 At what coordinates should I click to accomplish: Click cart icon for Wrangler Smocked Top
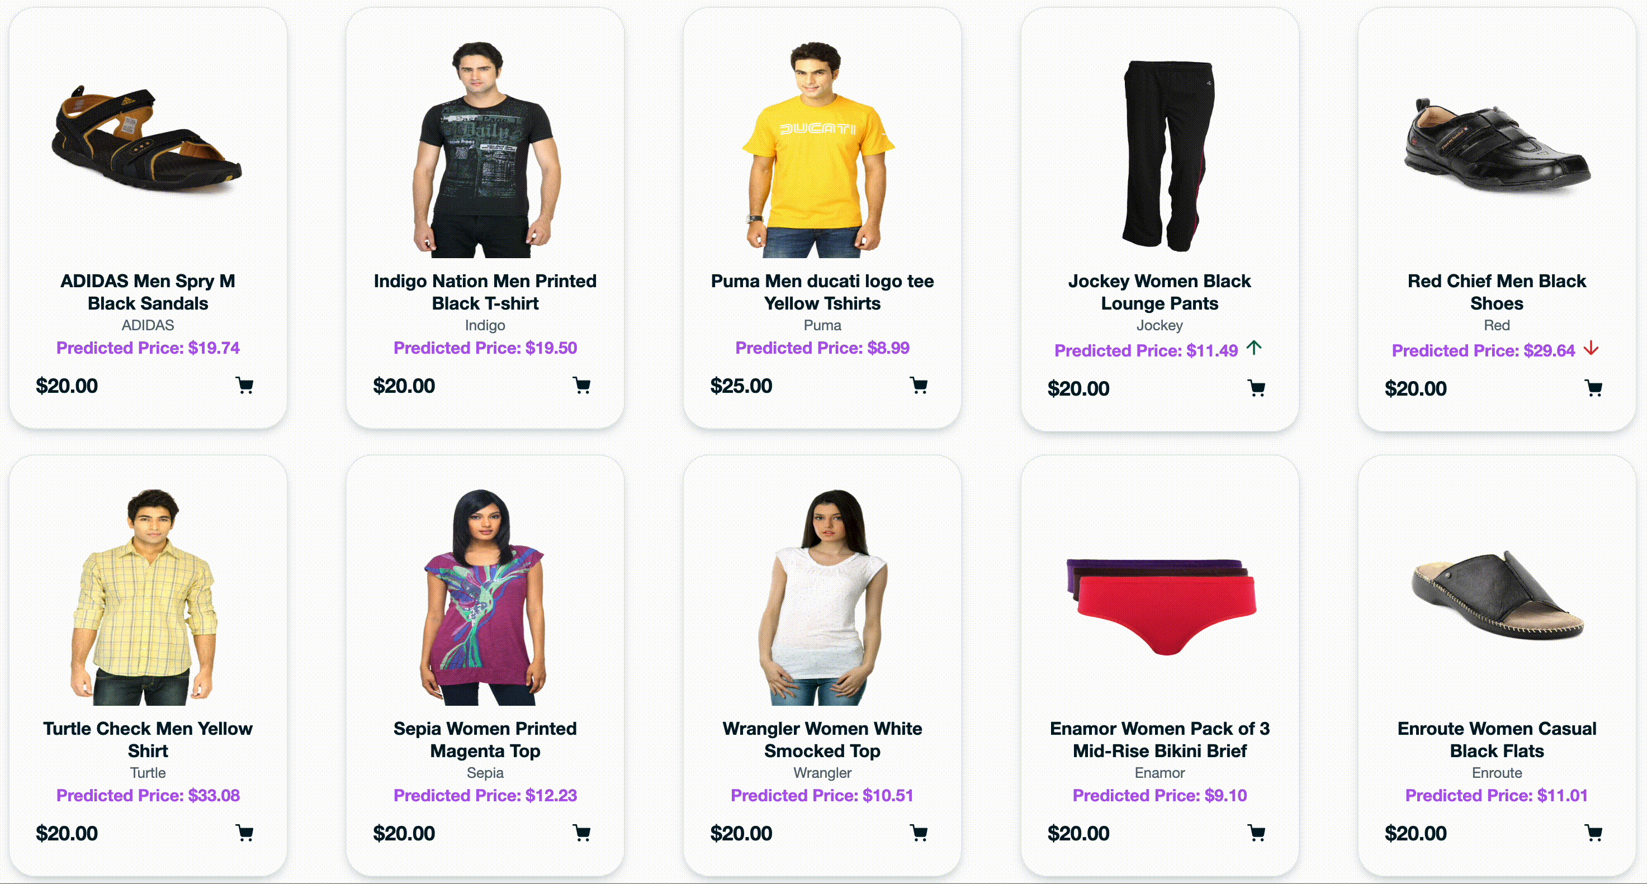click(x=919, y=833)
